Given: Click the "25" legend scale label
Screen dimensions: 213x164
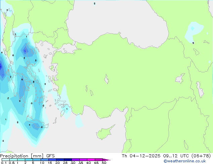Looking at the screenshot, I should tap(65, 163).
